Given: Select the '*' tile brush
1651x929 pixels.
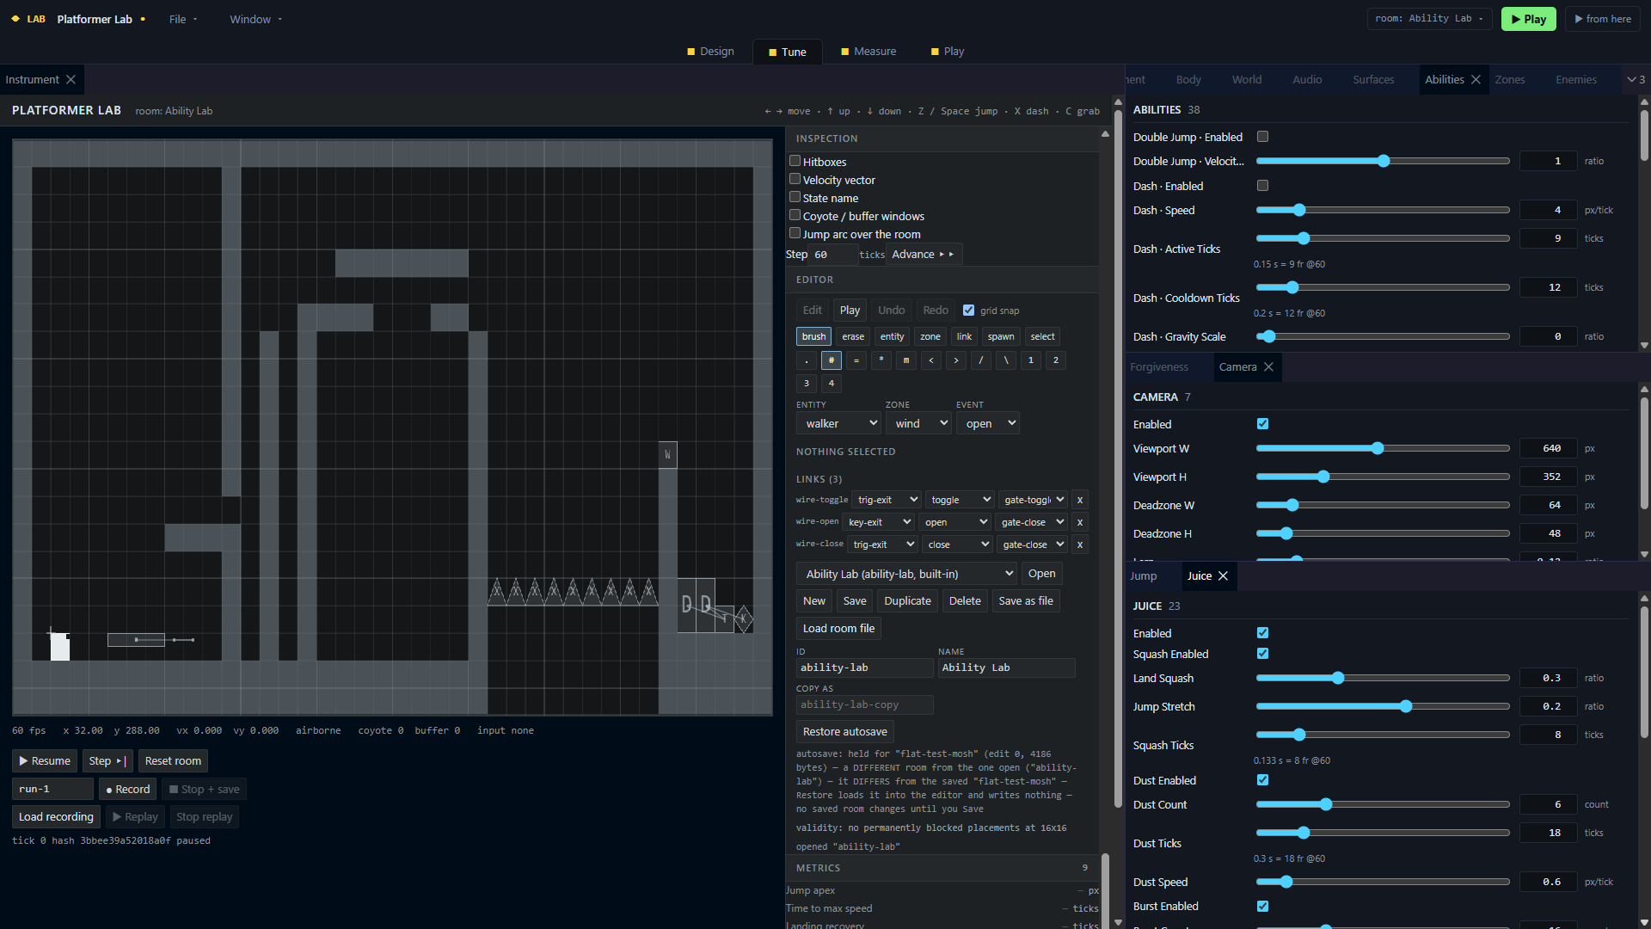Looking at the screenshot, I should click(881, 360).
